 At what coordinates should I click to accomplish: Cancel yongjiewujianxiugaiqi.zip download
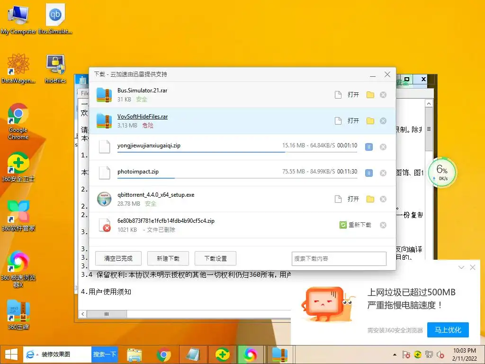(x=383, y=147)
